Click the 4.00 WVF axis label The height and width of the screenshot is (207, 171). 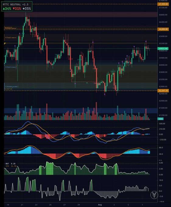[x=161, y=163]
